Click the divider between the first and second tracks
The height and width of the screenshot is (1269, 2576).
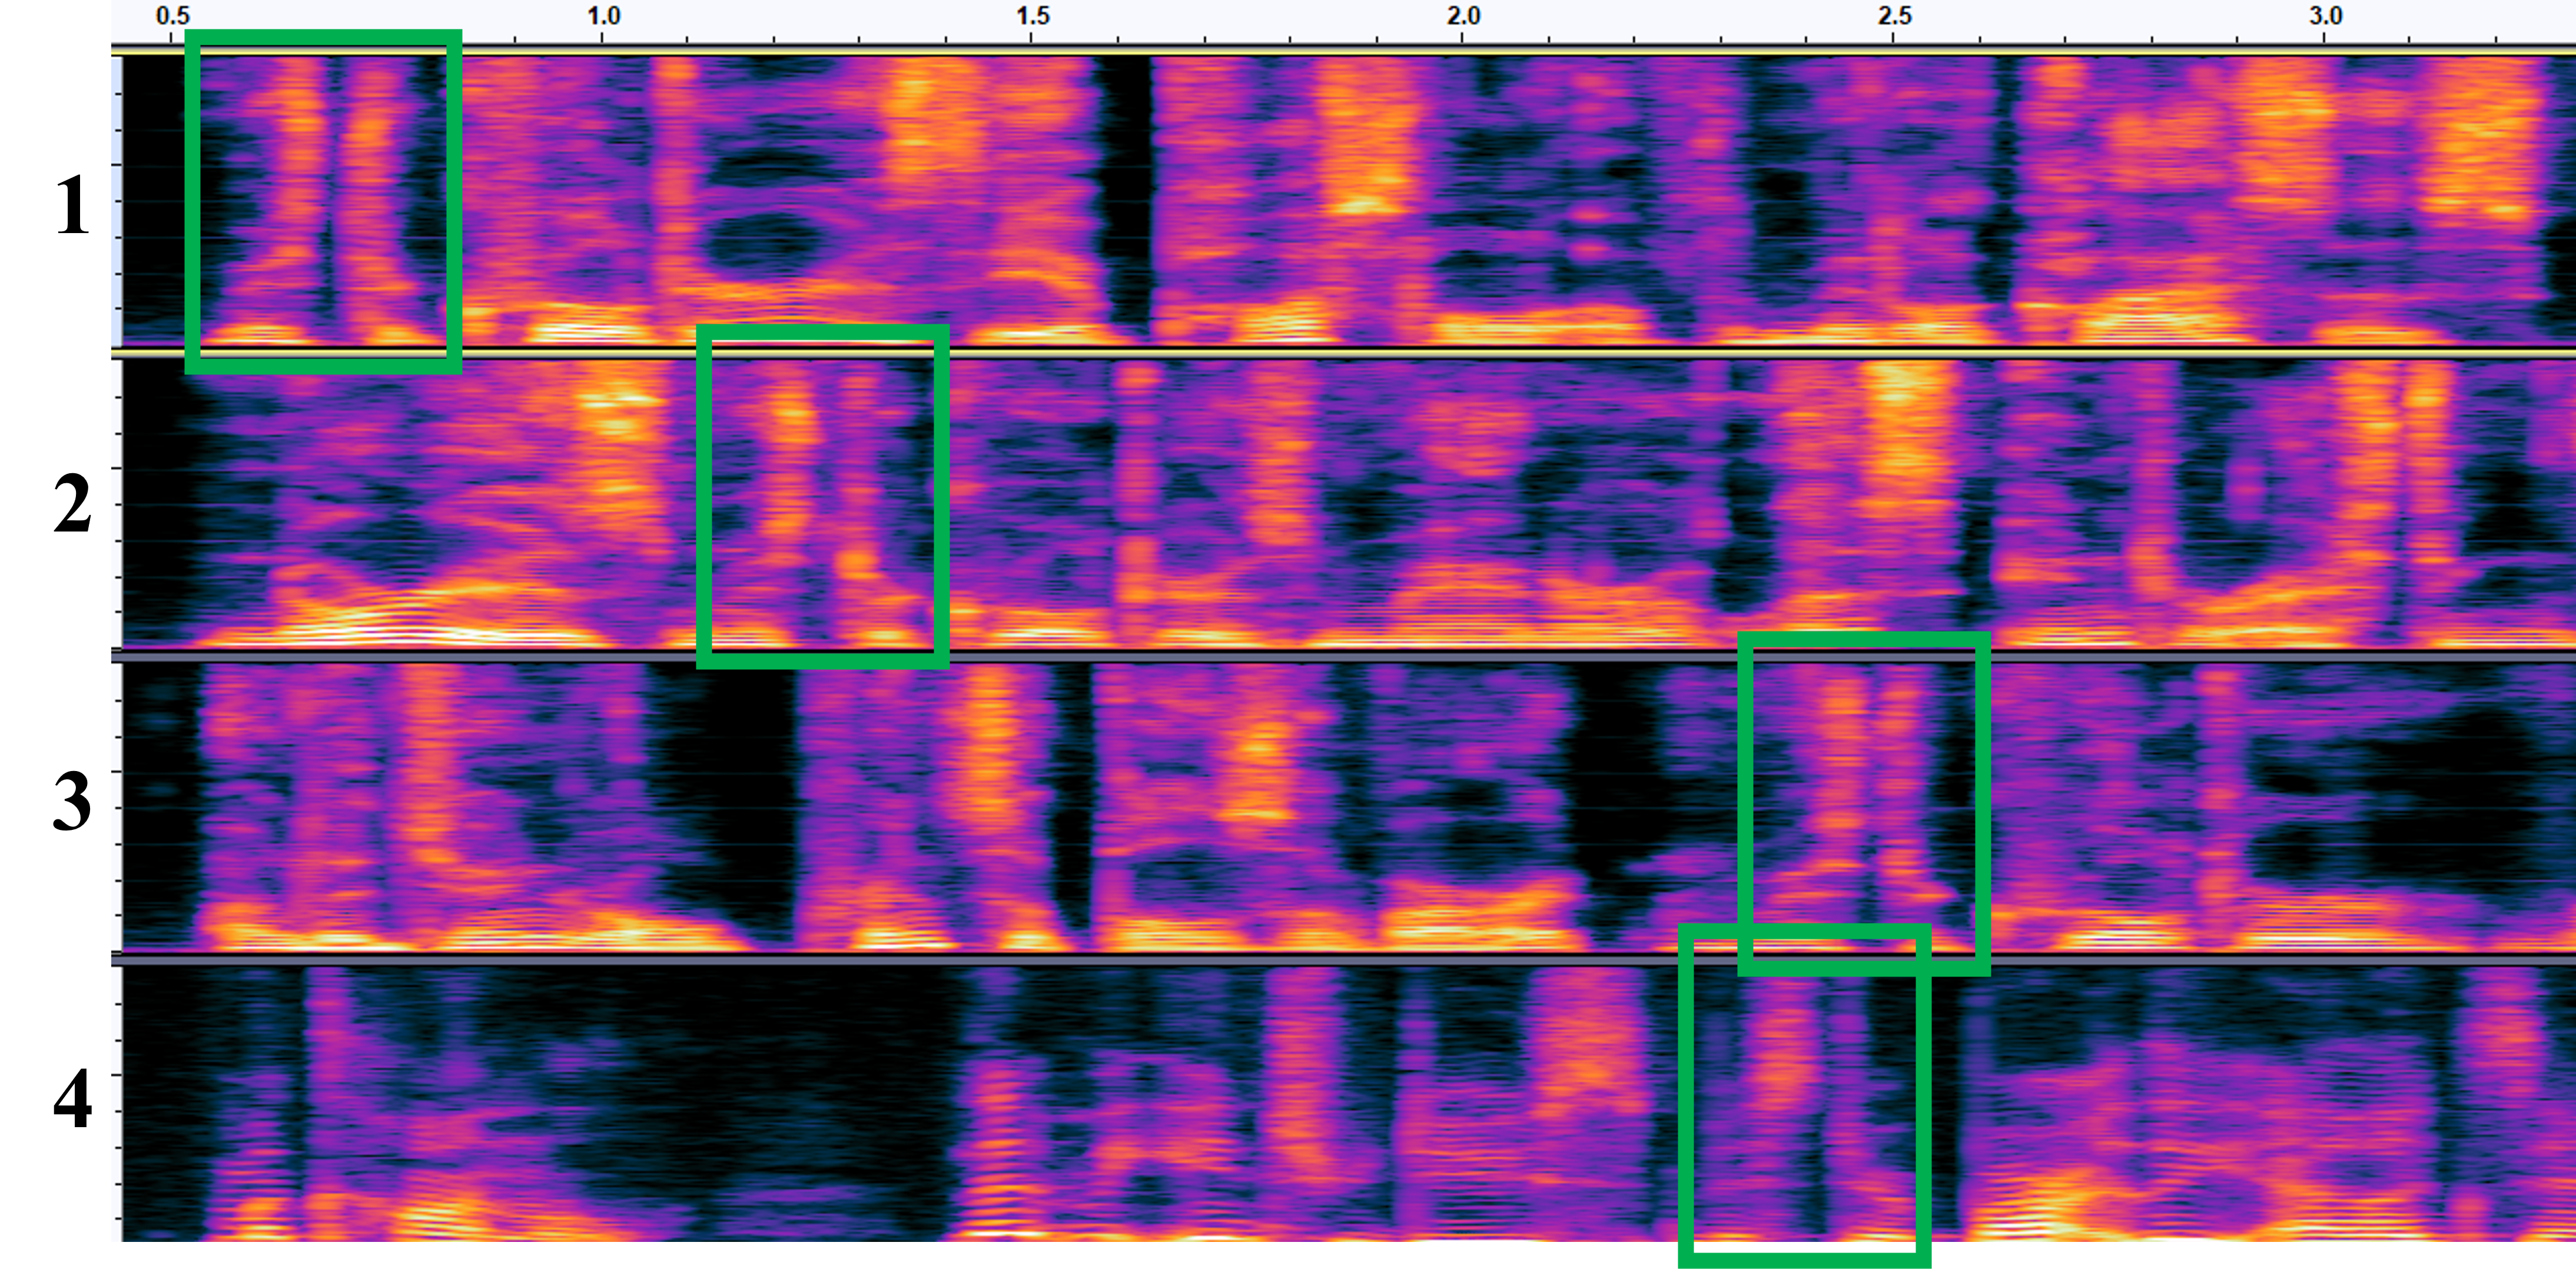1300,353
